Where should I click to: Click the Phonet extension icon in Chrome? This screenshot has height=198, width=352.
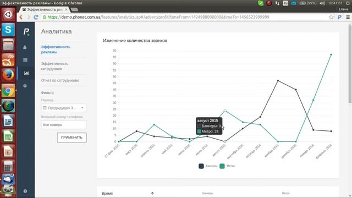340,17
